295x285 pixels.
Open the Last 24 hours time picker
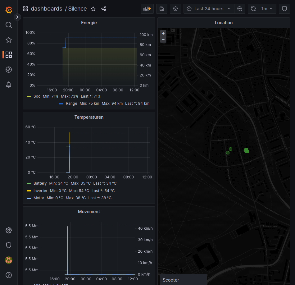coord(209,9)
